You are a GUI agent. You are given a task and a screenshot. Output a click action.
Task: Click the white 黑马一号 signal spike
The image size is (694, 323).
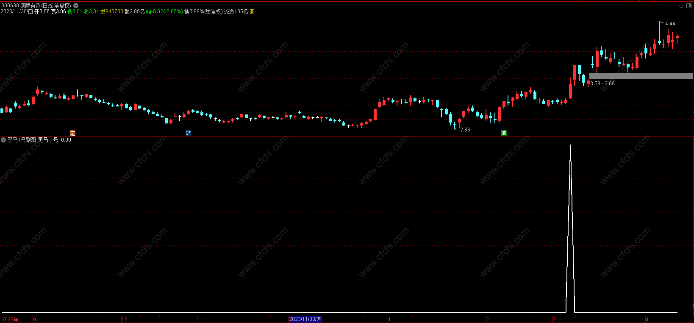(x=570, y=229)
